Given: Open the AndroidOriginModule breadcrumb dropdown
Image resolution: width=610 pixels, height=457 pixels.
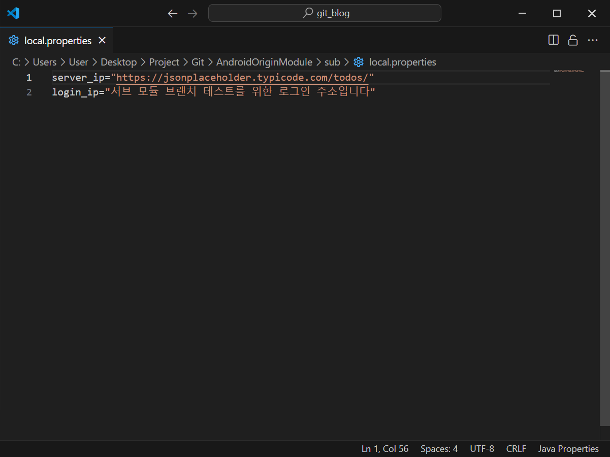Looking at the screenshot, I should click(264, 61).
